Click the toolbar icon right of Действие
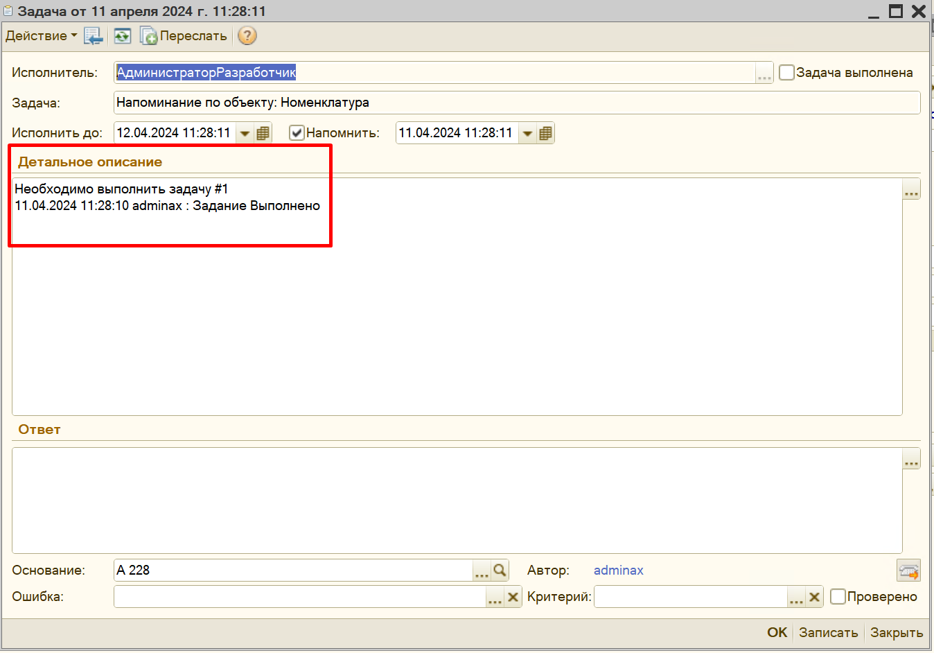 94,36
